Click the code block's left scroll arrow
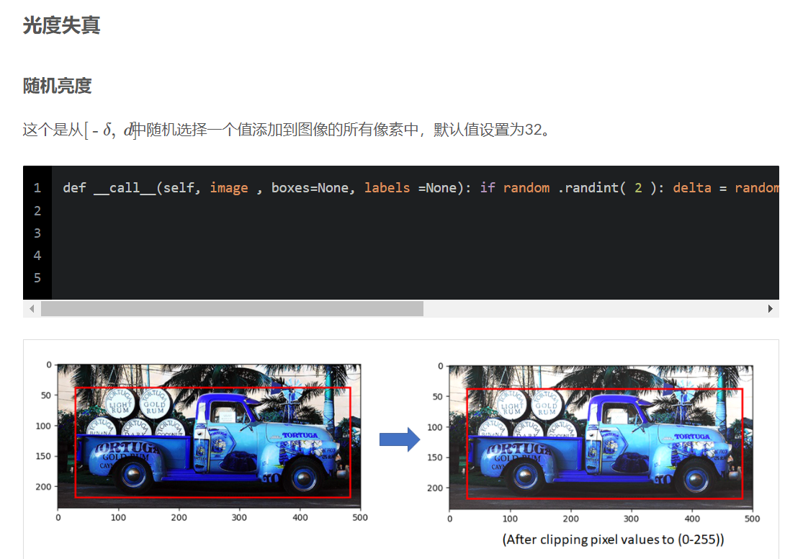The image size is (803, 559). pos(32,308)
